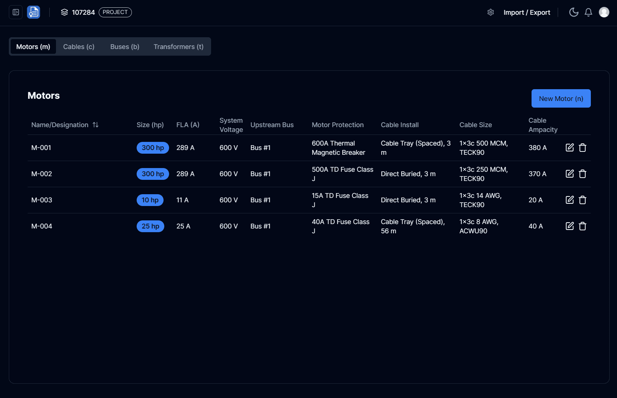Edit motor M-001

click(569, 148)
